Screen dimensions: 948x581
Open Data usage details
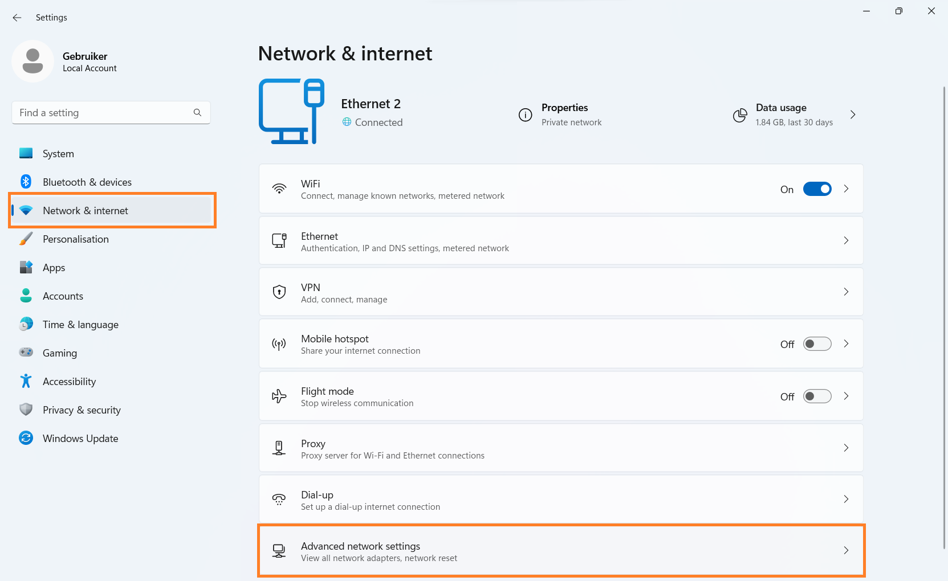(x=794, y=114)
